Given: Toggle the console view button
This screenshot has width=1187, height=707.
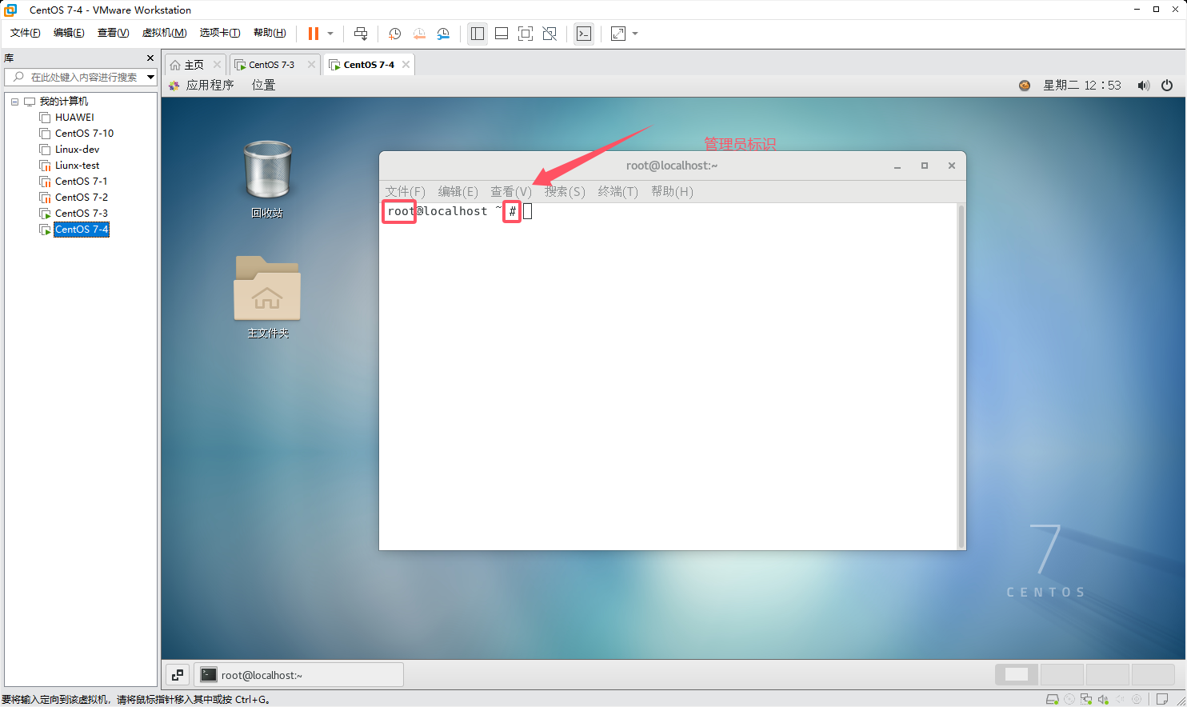Looking at the screenshot, I should coord(584,34).
